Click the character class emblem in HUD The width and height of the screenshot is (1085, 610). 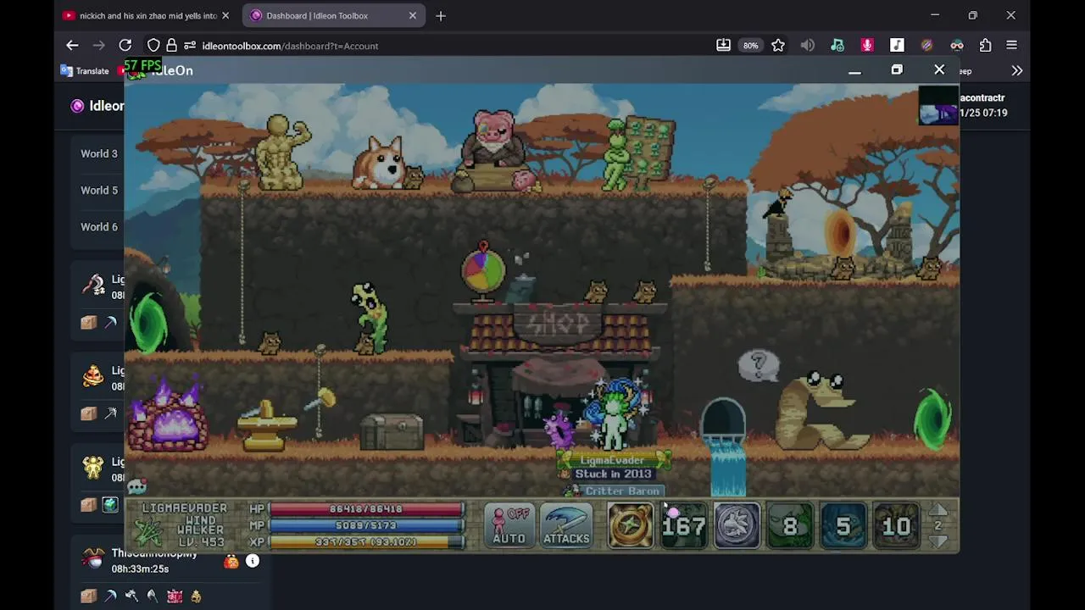pos(147,530)
